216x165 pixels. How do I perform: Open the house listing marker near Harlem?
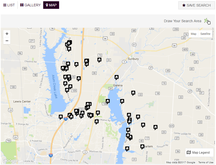tap(142, 146)
